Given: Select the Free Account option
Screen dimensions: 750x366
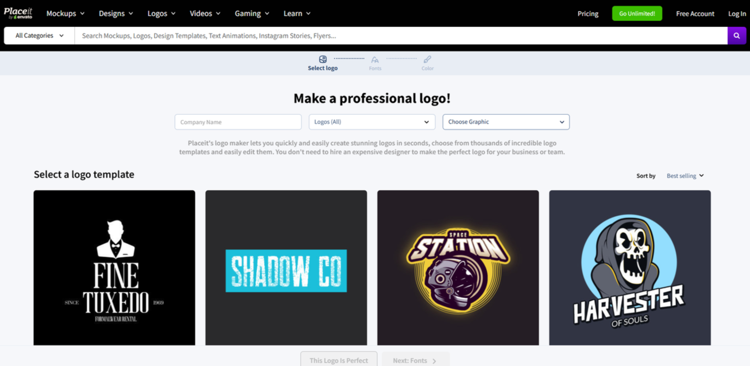Looking at the screenshot, I should click(x=695, y=14).
